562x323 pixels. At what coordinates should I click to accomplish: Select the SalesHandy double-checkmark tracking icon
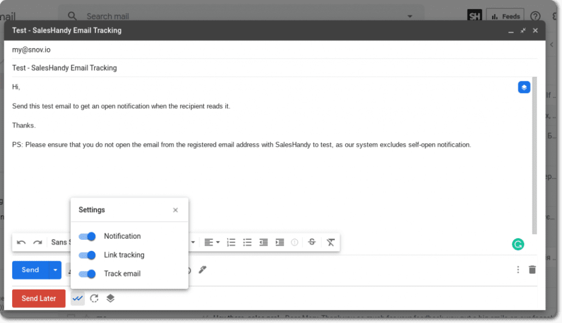coord(77,298)
